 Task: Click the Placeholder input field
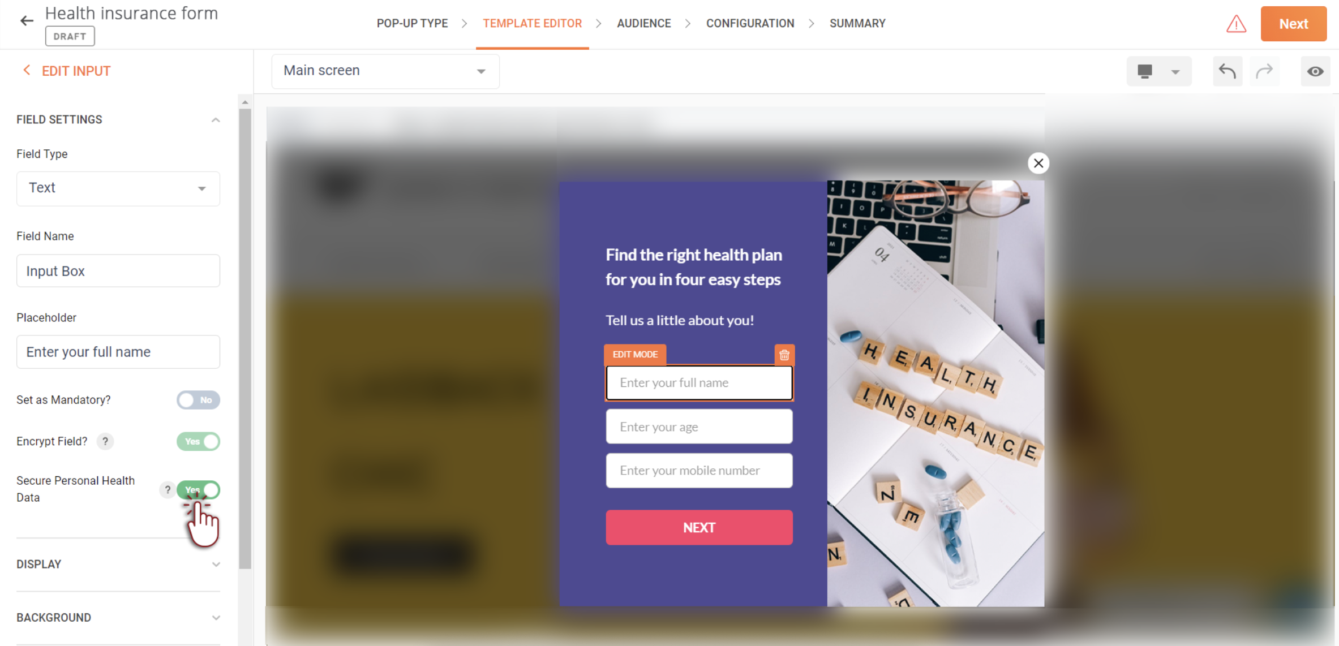click(118, 352)
